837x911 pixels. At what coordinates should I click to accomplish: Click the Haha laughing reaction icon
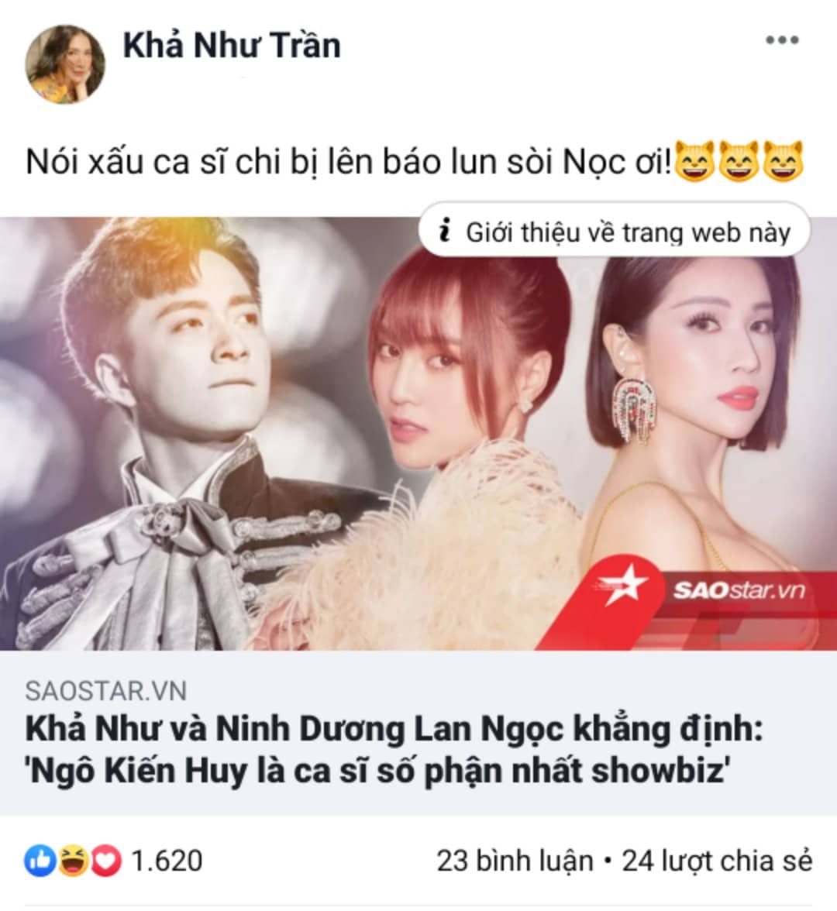click(x=72, y=861)
